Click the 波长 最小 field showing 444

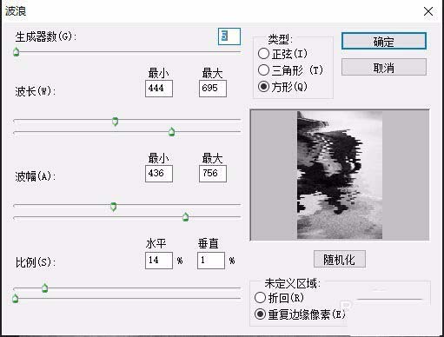pyautogui.click(x=159, y=89)
